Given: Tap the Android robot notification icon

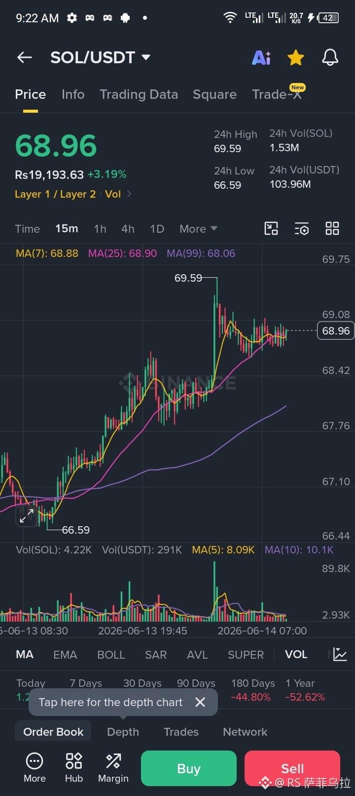Looking at the screenshot, I should [x=125, y=18].
